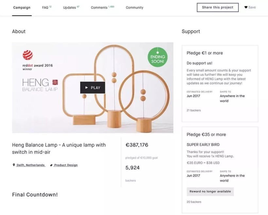Open the Delft, Netherlands location link
Image resolution: width=268 pixels, height=215 pixels.
click(x=31, y=165)
